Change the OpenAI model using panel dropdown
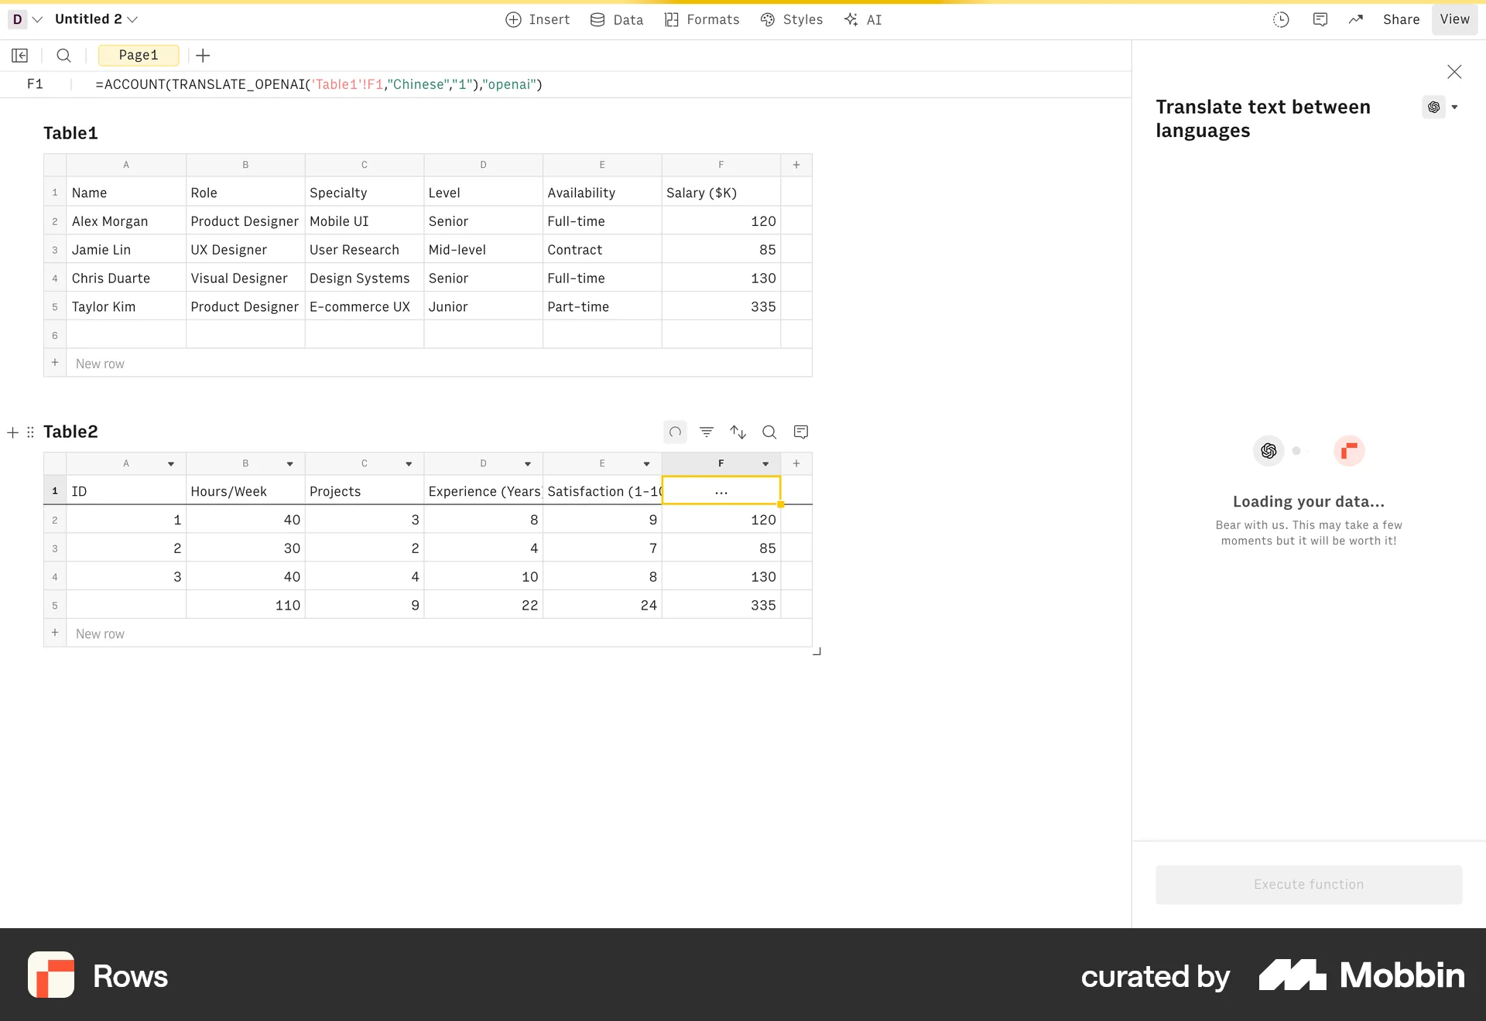The image size is (1486, 1021). click(1454, 107)
